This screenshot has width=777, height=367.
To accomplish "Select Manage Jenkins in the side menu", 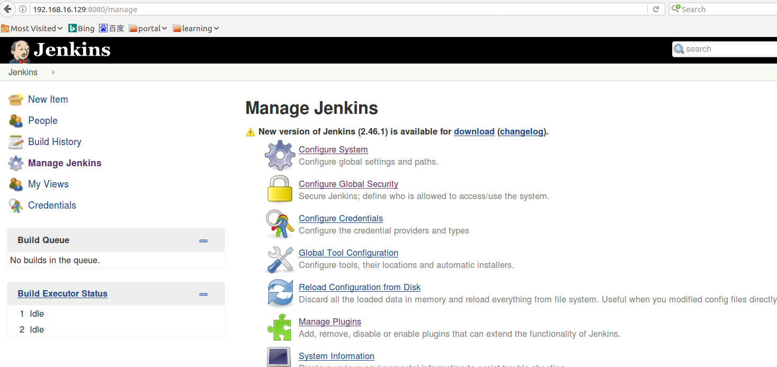I will point(65,163).
